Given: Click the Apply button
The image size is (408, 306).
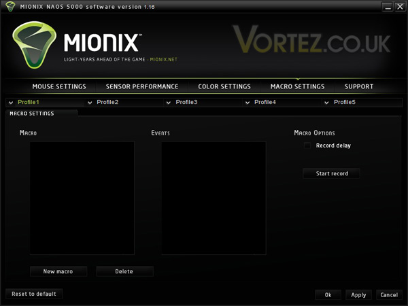Looking at the screenshot, I should pos(358,295).
